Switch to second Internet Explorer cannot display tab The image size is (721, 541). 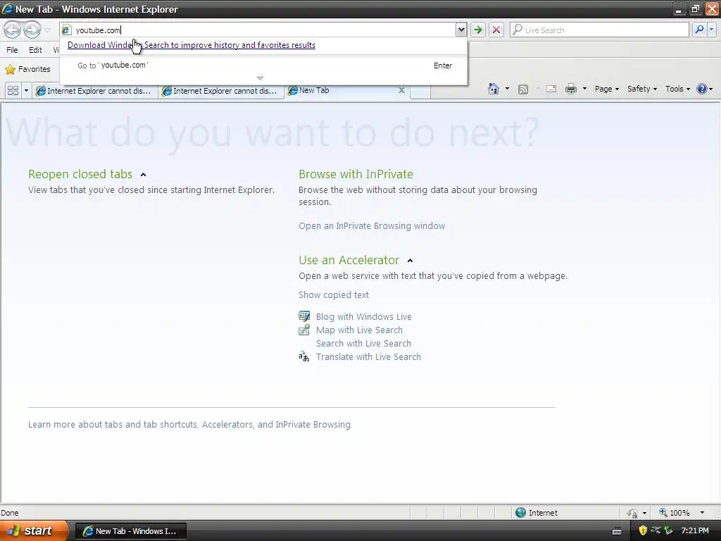click(x=220, y=91)
